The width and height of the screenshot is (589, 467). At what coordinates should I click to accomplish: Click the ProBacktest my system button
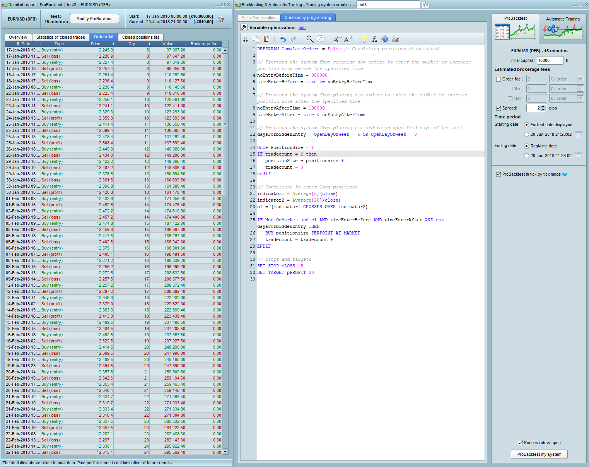point(539,454)
